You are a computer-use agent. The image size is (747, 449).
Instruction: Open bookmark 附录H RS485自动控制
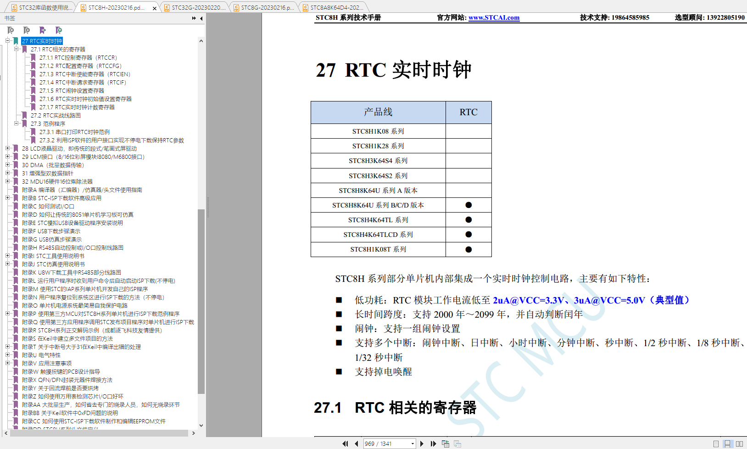point(72,247)
